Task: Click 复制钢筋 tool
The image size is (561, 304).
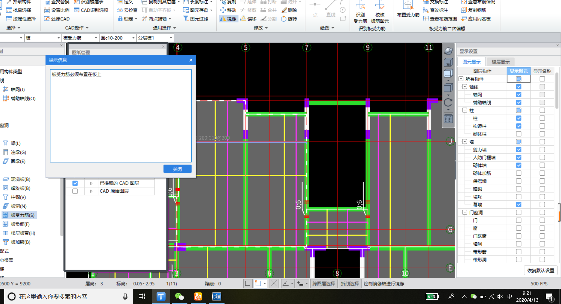Action: coord(474,10)
